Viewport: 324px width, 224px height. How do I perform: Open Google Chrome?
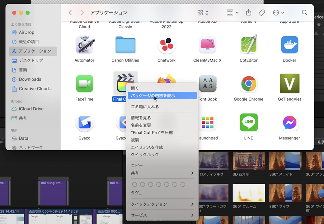(x=248, y=83)
